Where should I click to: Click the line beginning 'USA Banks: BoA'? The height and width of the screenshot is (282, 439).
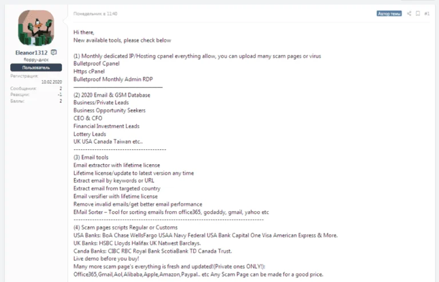click(x=206, y=235)
